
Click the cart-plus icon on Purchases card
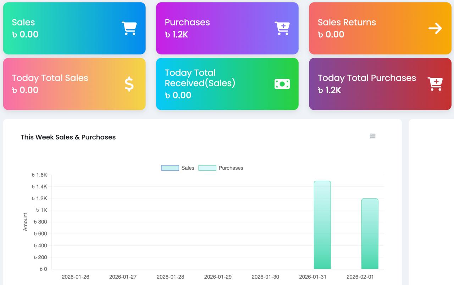tap(282, 28)
